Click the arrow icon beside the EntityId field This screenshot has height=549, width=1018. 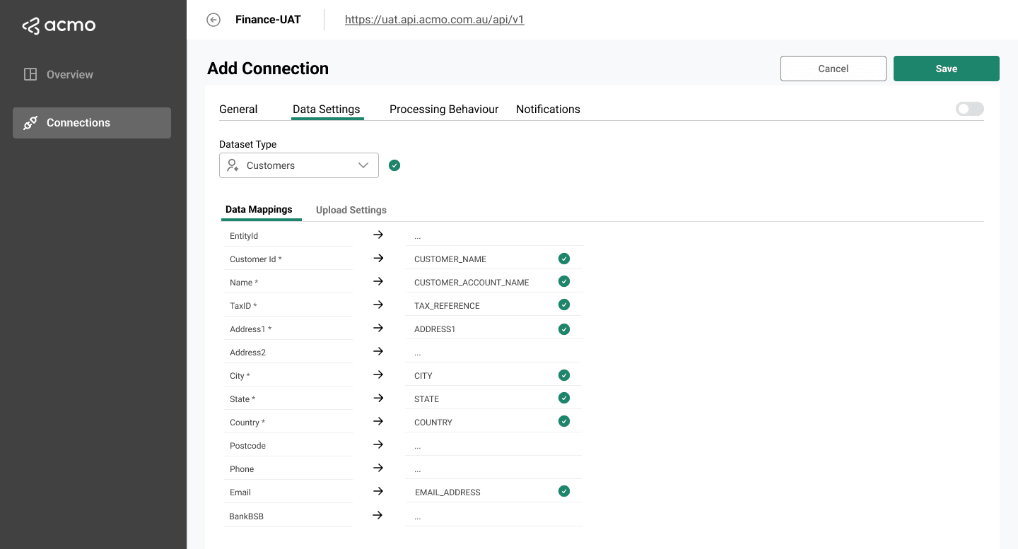tap(378, 234)
